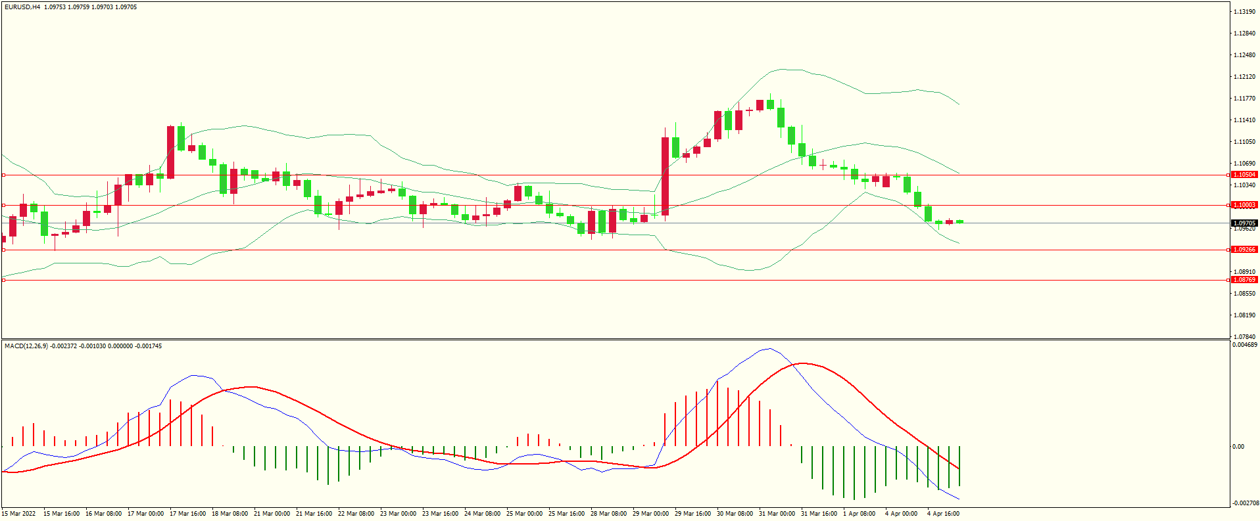Click the 1.08550 price axis value
Viewport: 1260px width, 521px height.
[x=1244, y=294]
